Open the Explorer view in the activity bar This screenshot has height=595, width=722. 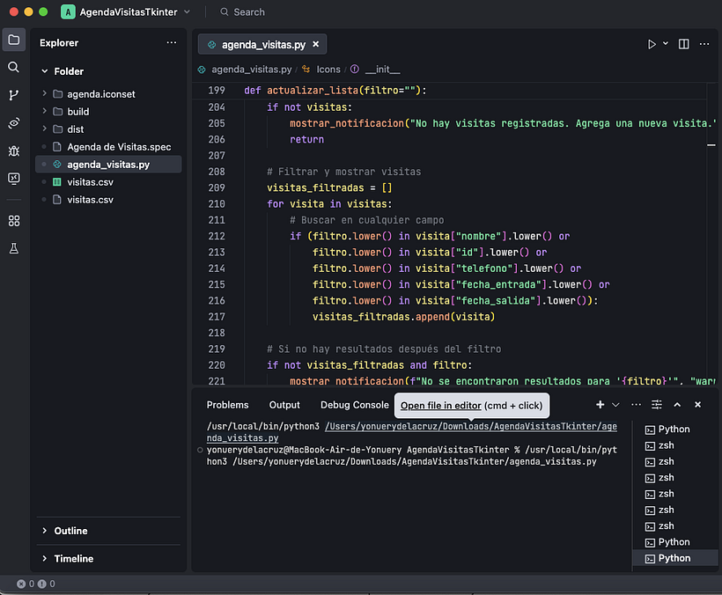click(x=14, y=40)
